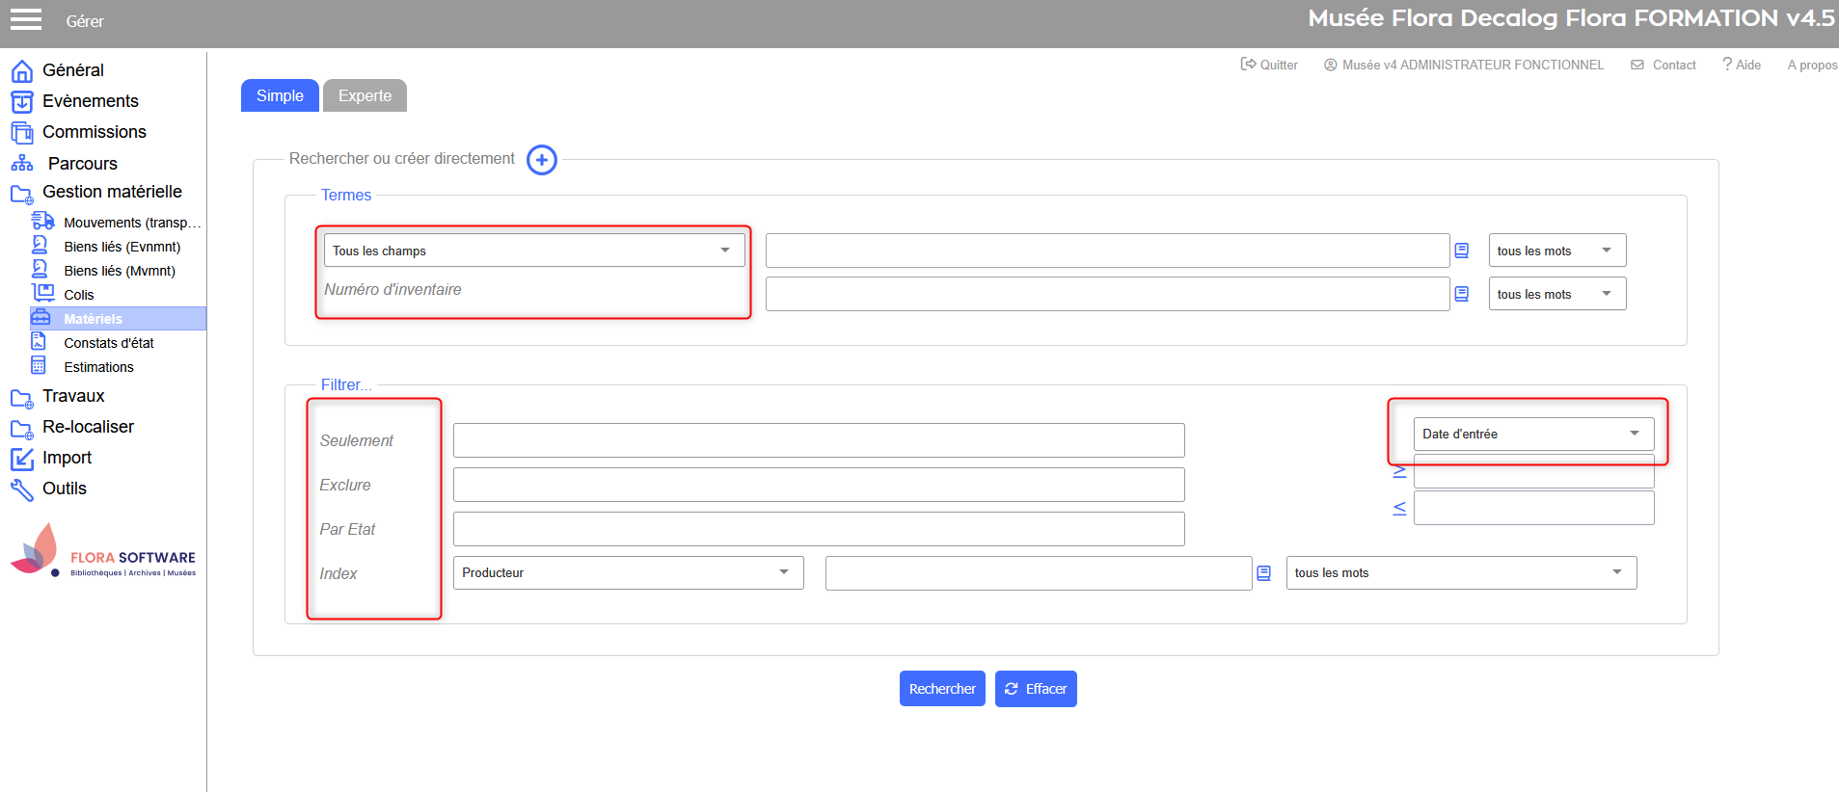Open thesaurus icon beside first term field
1839x792 pixels.
[x=1462, y=251]
